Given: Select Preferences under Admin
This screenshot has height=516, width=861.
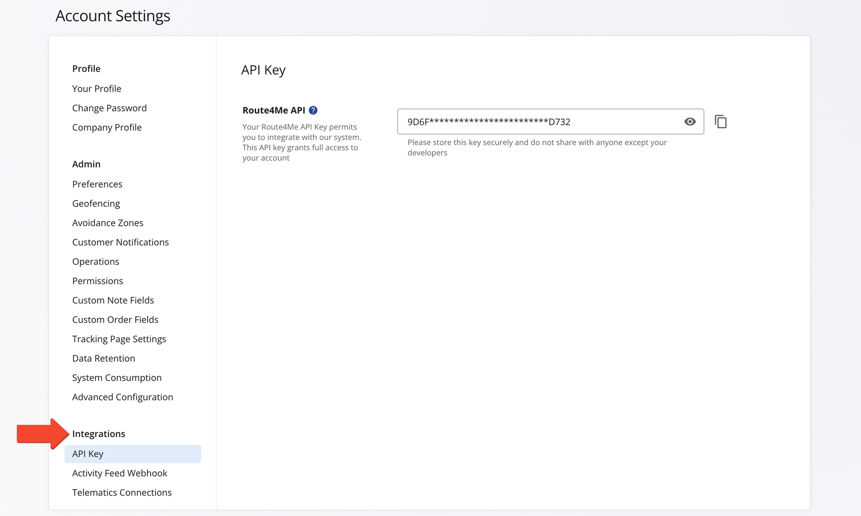Looking at the screenshot, I should click(x=97, y=184).
